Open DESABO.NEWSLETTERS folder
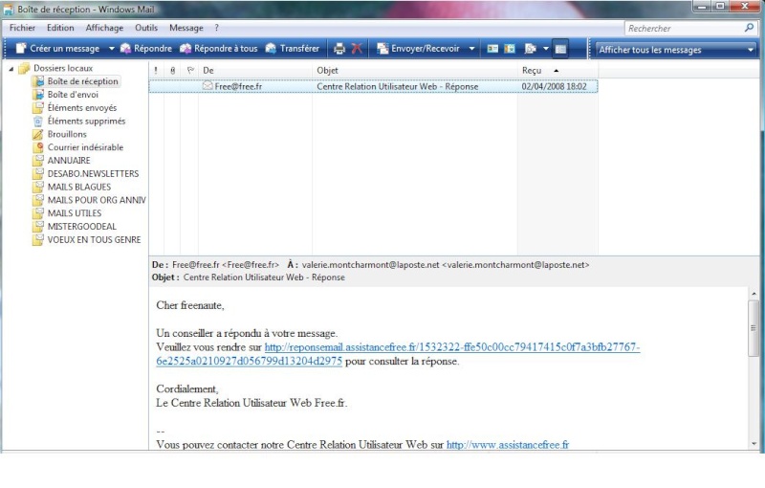 93,174
